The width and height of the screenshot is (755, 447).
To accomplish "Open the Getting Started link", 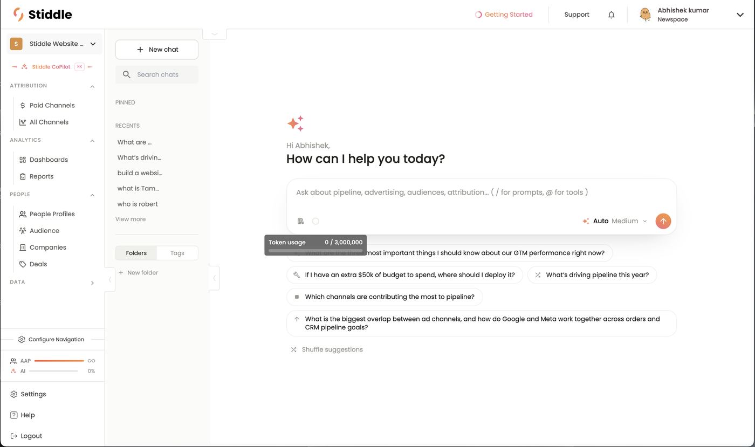I will tap(504, 15).
